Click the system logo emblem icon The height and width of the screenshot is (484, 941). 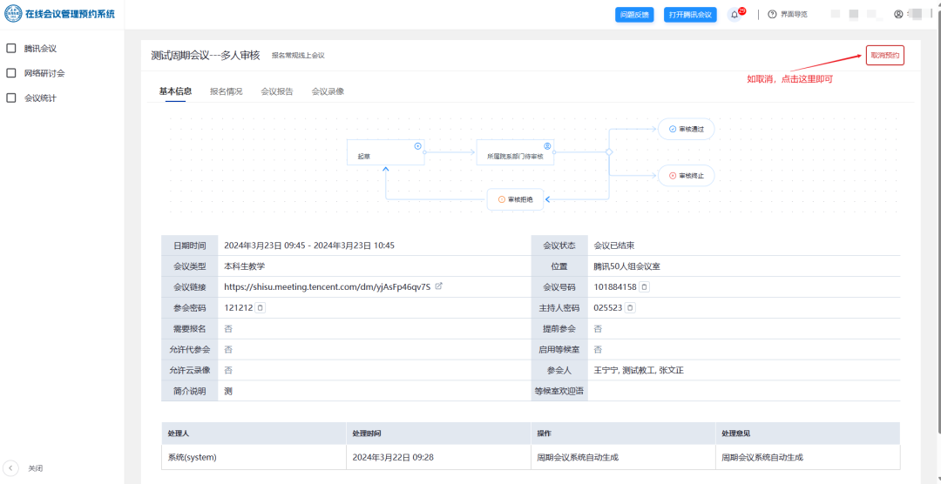(x=13, y=13)
